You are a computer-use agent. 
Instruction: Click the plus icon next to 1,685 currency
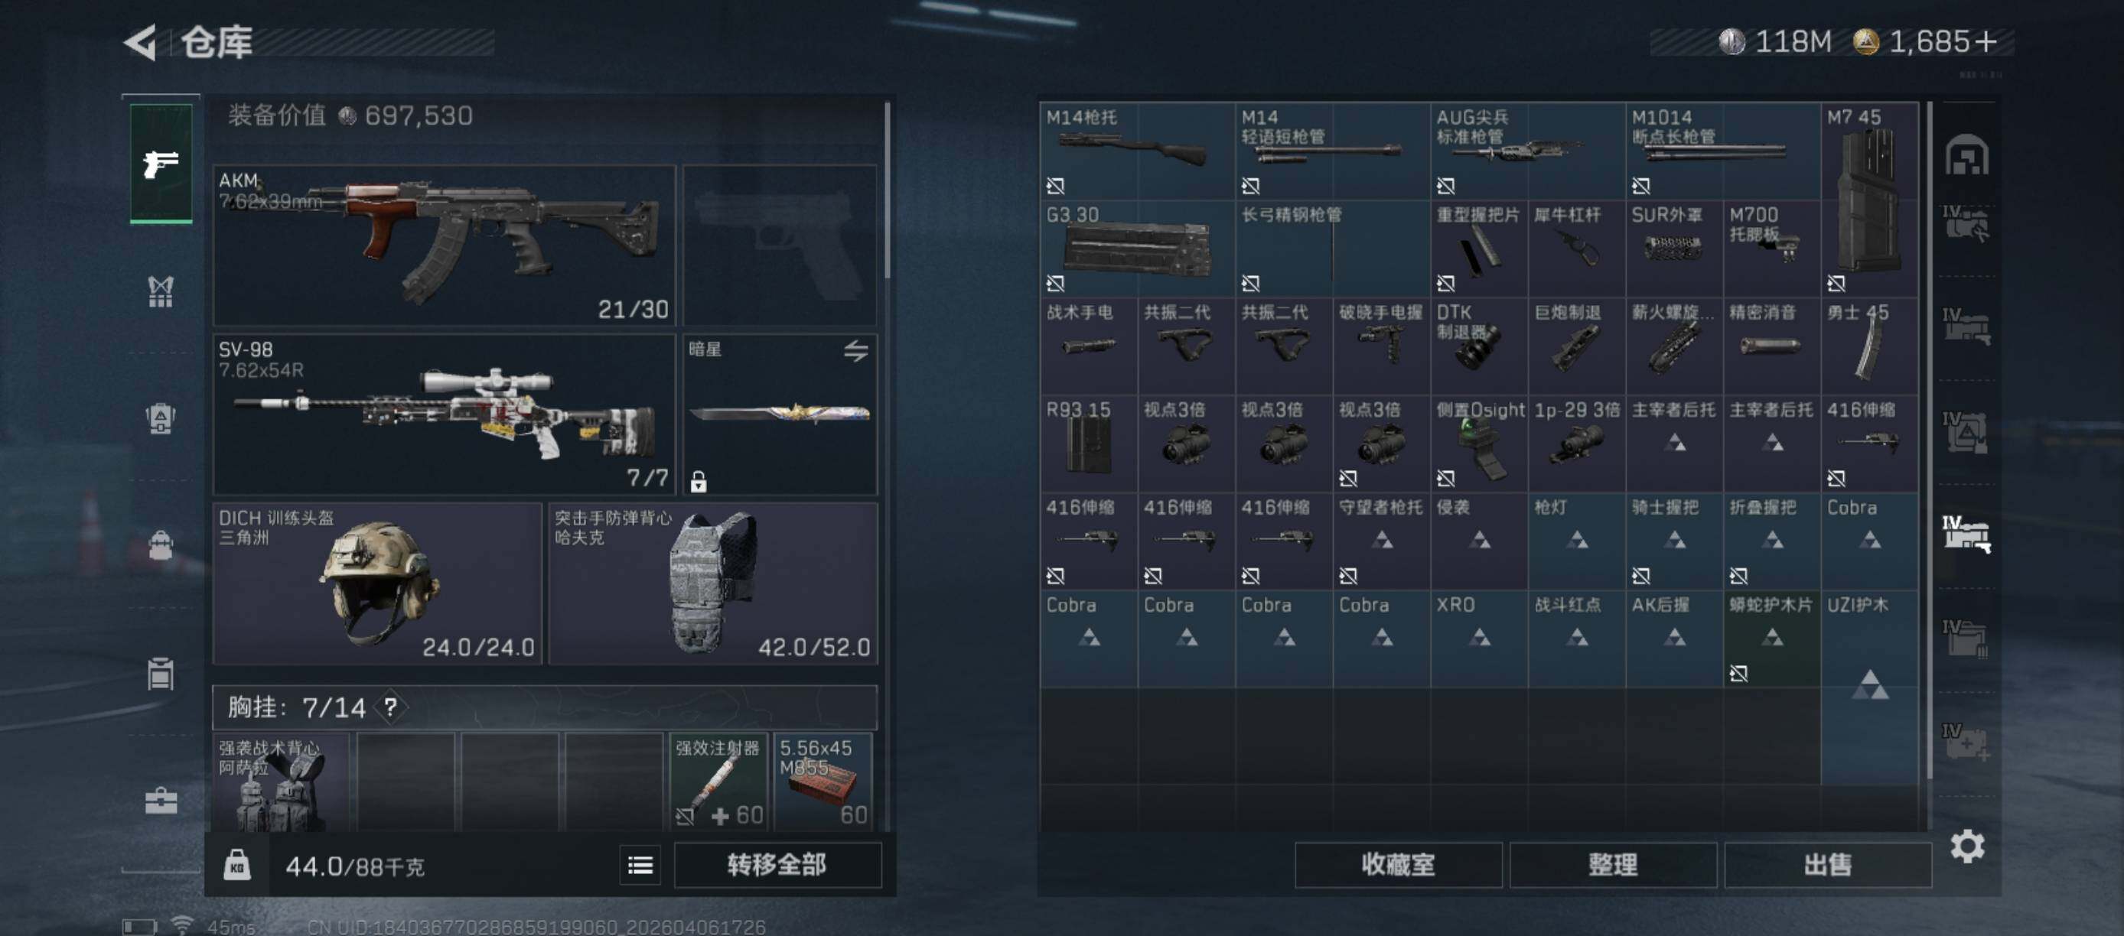(x=1986, y=41)
